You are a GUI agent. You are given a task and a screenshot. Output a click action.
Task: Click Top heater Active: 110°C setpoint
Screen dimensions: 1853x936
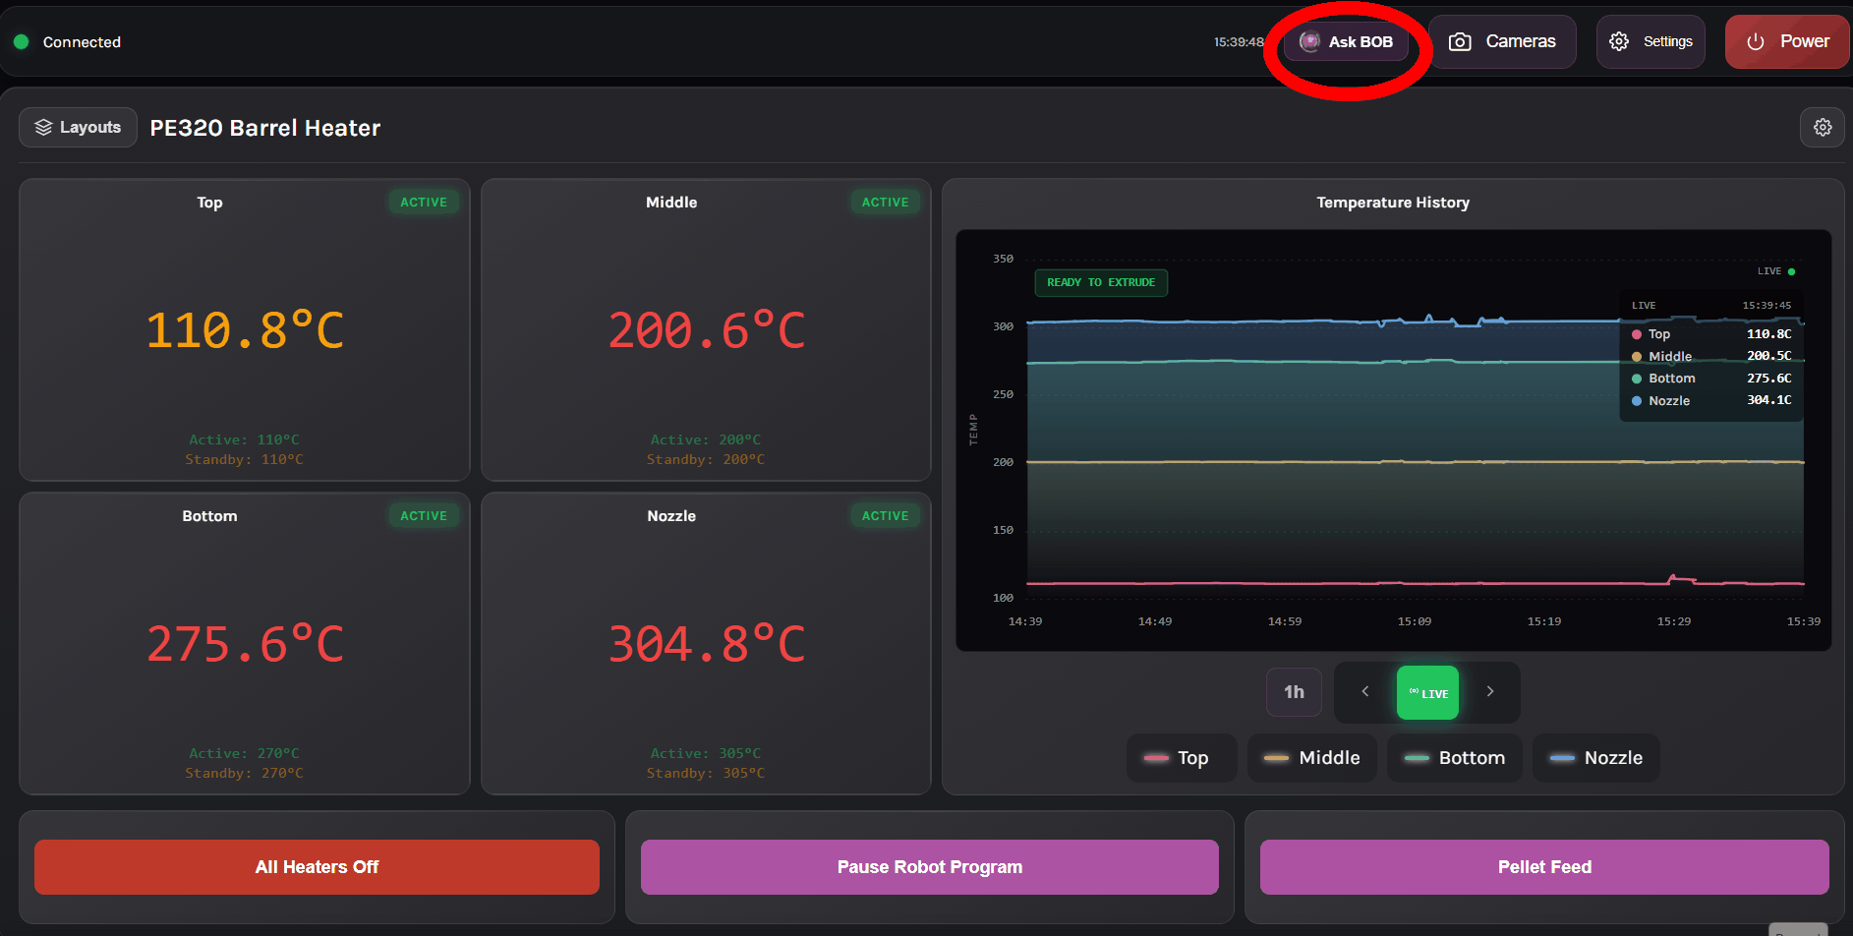[244, 439]
